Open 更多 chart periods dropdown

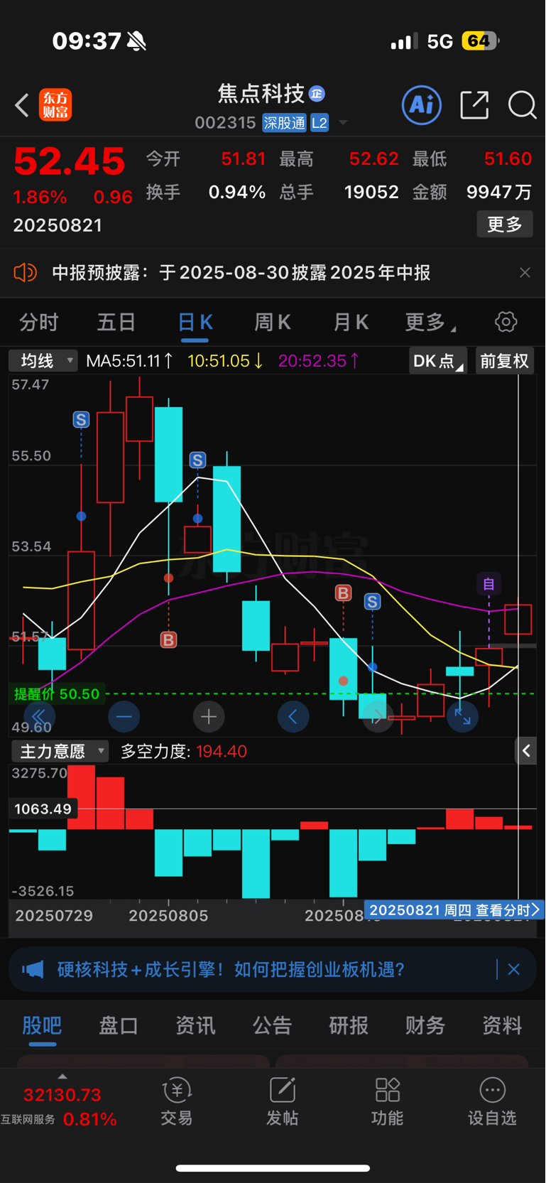[430, 323]
